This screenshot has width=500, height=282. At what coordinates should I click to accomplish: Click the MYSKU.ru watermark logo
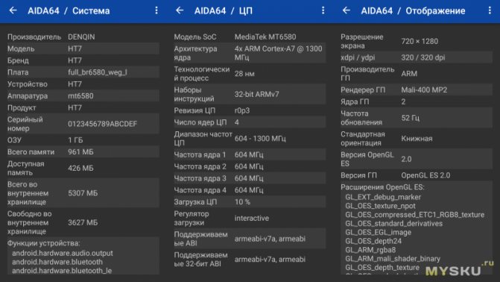tap(459, 269)
